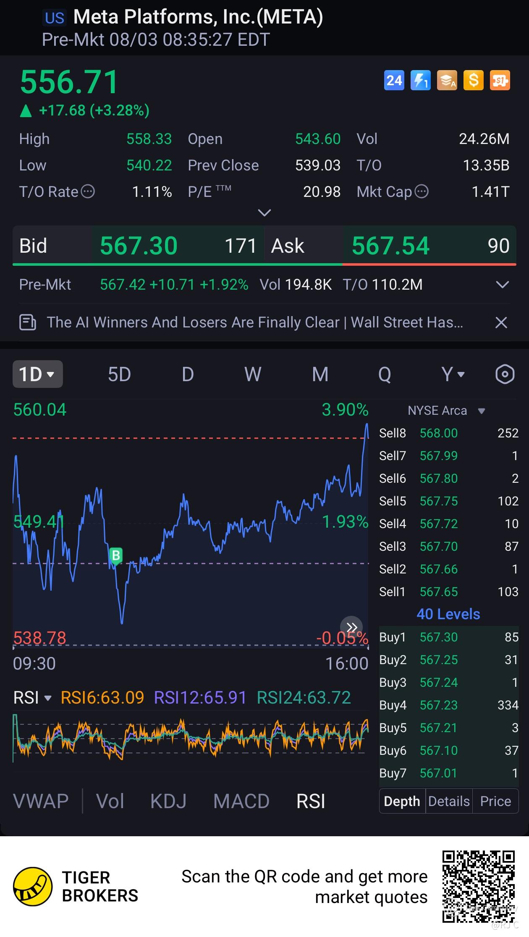Tap the Buy5 row at 567.21
Image resolution: width=529 pixels, height=937 pixels.
449,728
